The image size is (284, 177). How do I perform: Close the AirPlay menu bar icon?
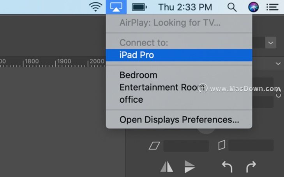coord(116,7)
